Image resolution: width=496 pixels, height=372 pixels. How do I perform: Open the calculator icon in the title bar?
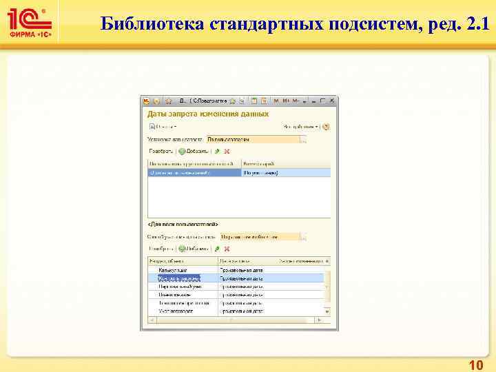click(254, 101)
